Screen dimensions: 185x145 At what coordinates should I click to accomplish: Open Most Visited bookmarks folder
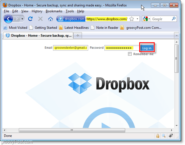[x=15, y=28]
